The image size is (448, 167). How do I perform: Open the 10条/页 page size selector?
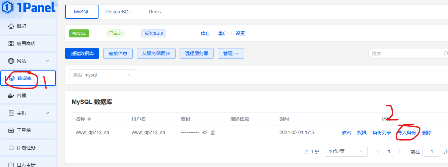pos(346,151)
